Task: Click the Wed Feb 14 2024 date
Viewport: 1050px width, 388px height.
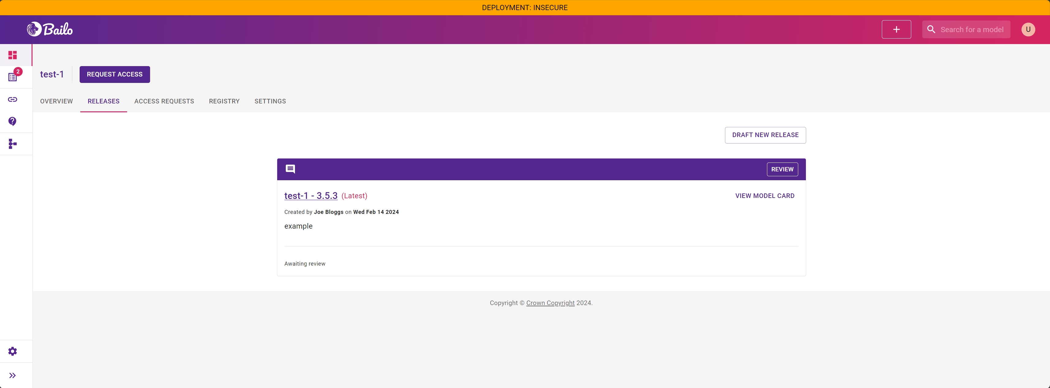Action: 376,212
